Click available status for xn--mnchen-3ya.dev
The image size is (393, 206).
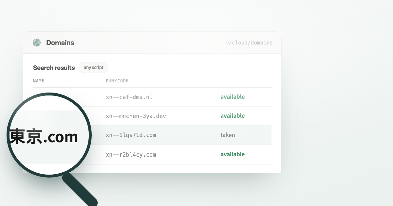233,116
